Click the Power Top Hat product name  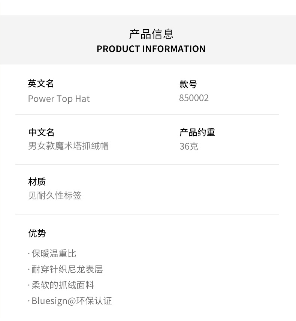(59, 99)
